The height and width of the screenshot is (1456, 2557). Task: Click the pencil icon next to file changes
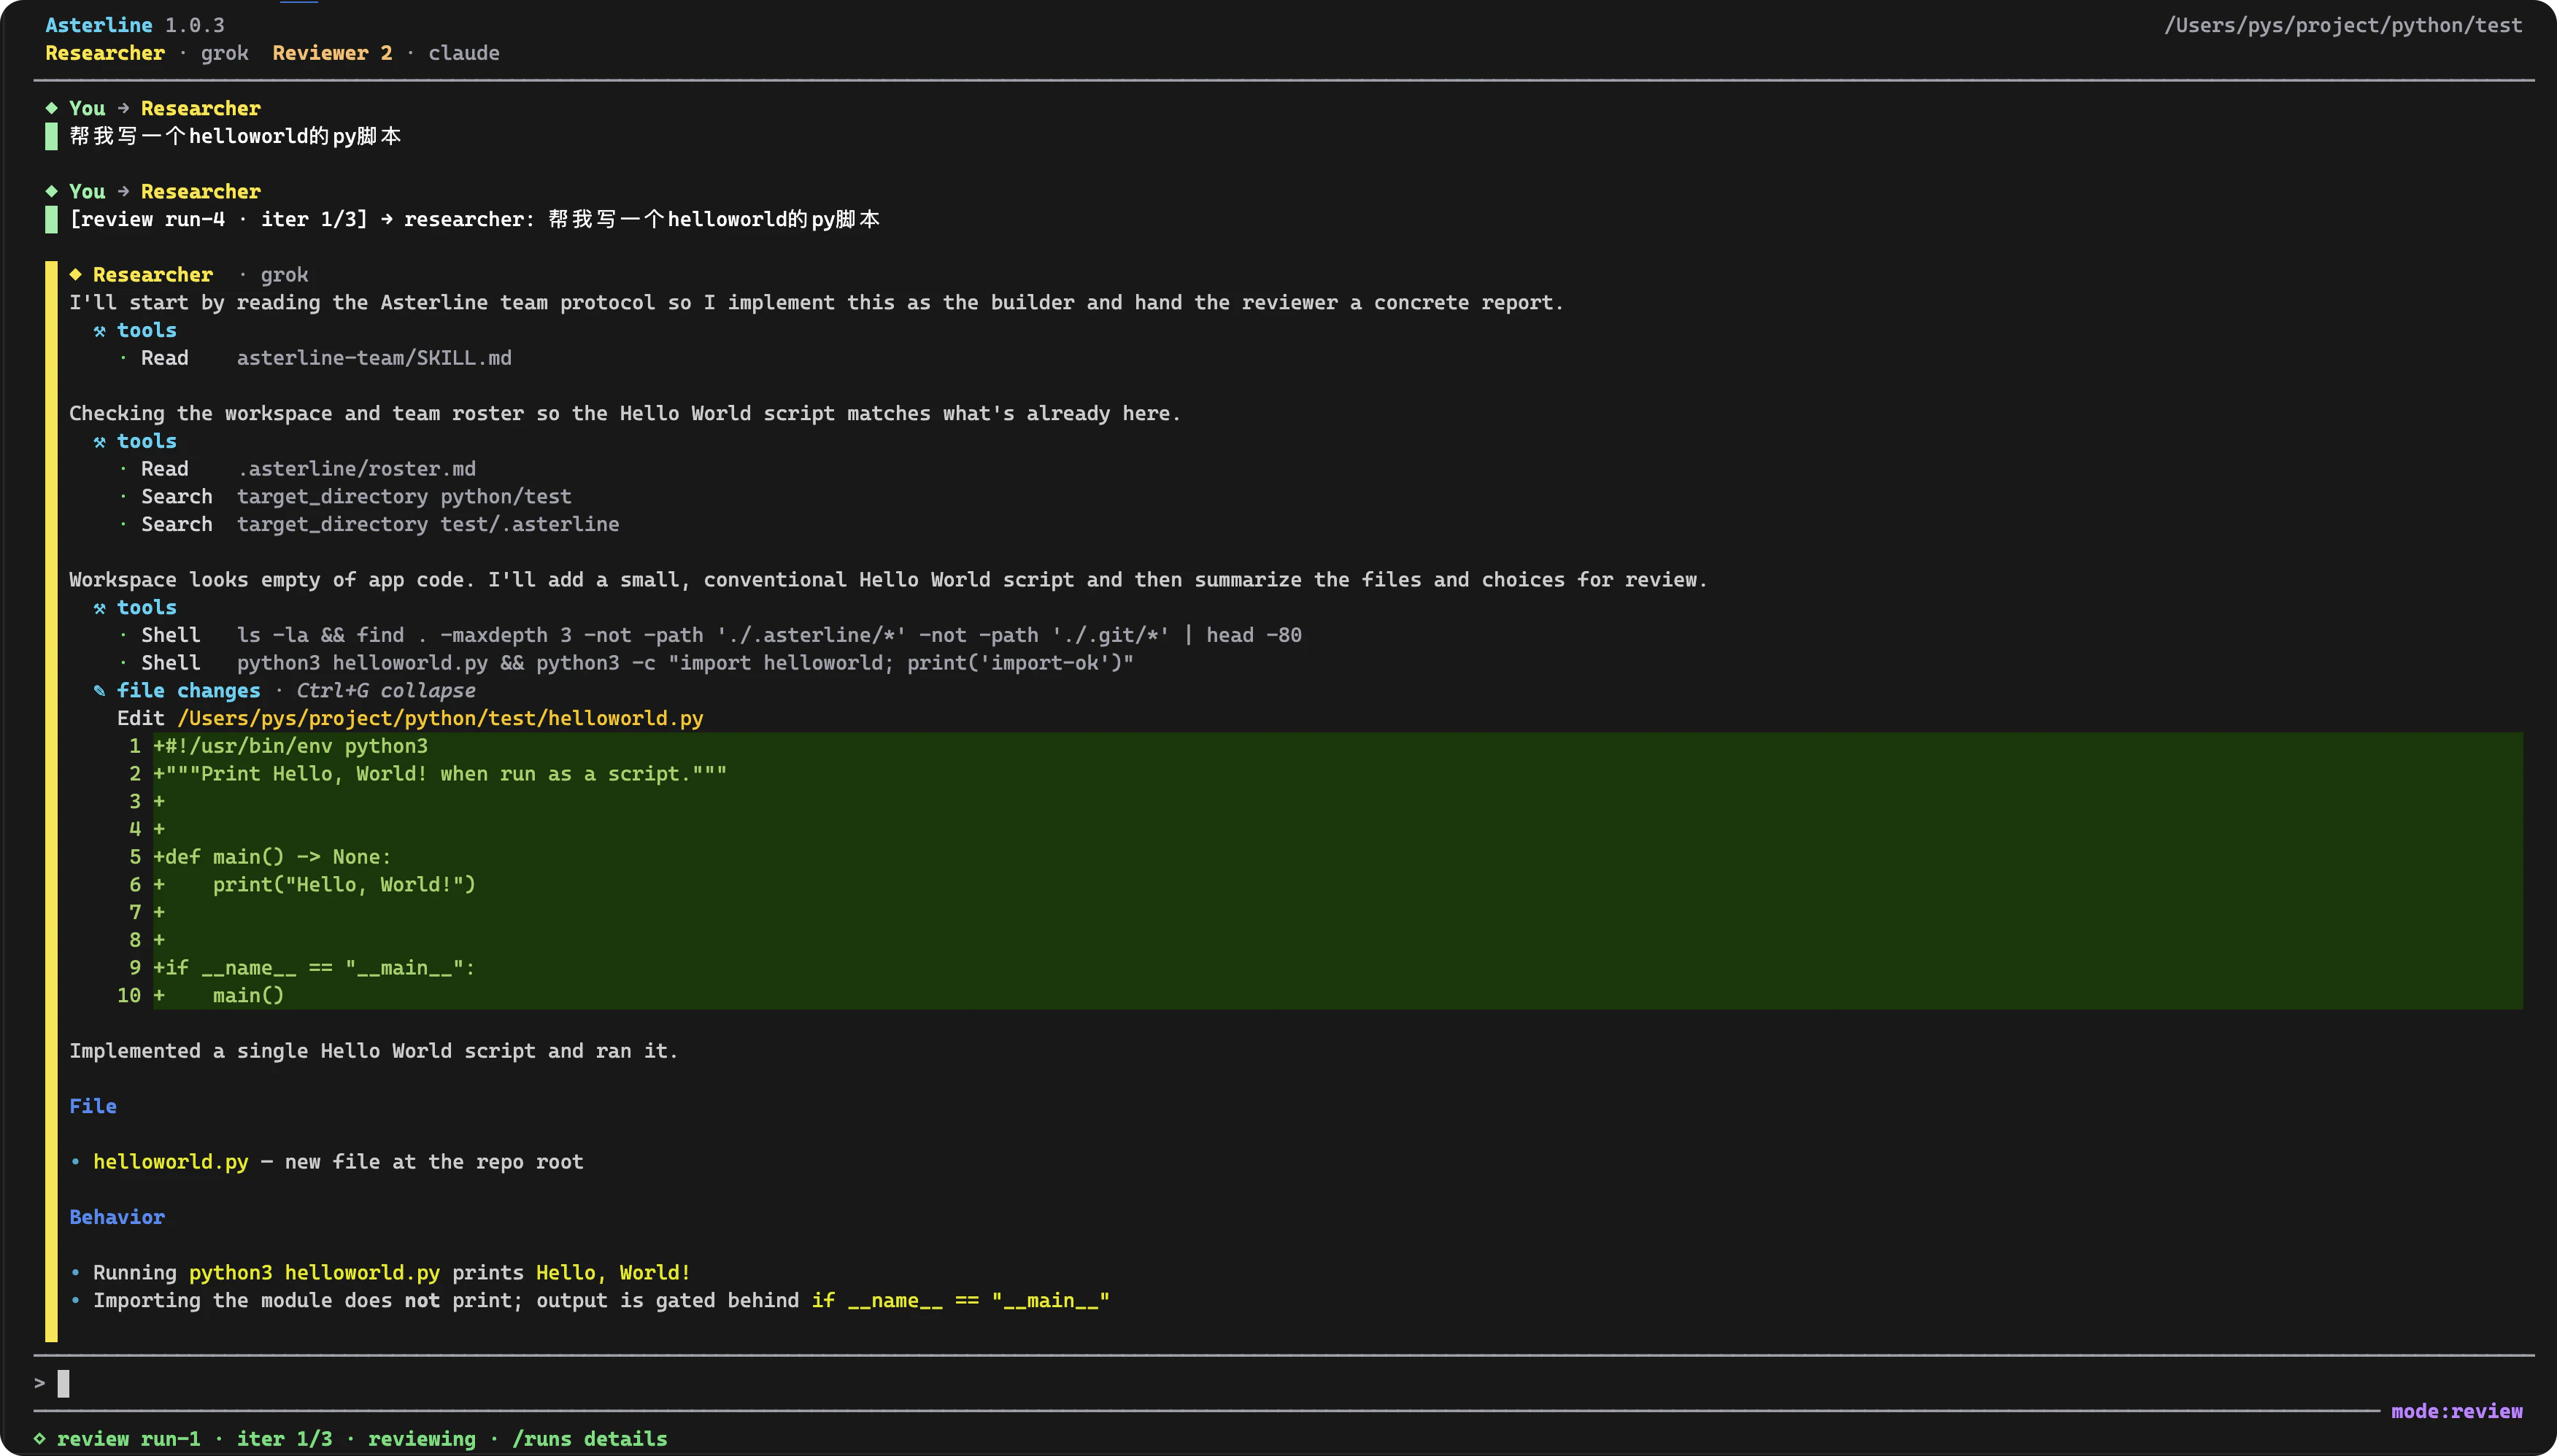pyautogui.click(x=100, y=690)
